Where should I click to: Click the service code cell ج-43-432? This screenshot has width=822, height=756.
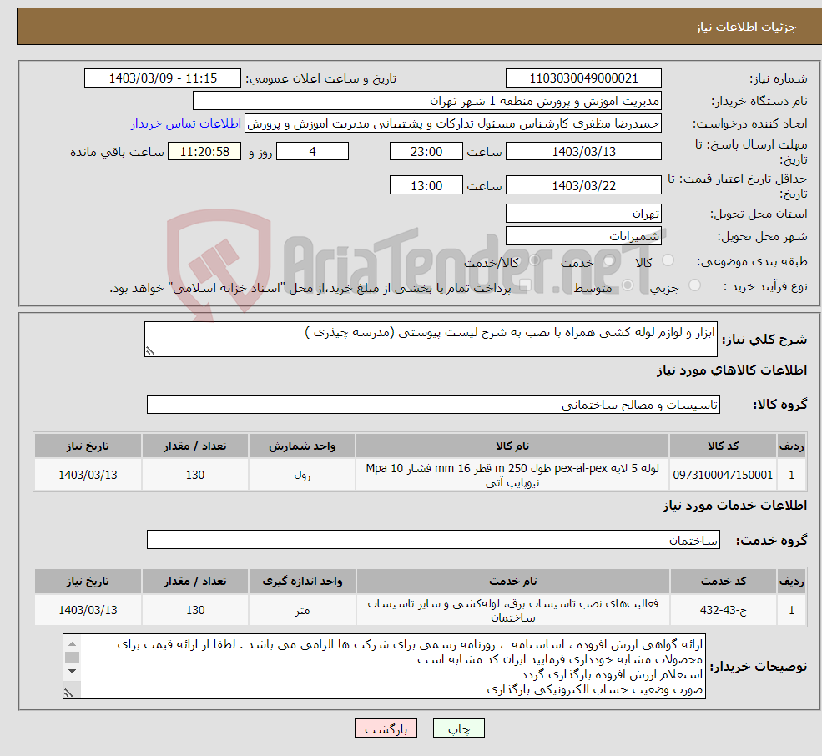coord(723,610)
